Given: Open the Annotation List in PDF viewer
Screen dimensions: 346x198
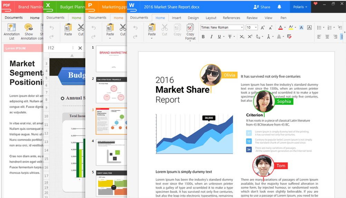Looking at the screenshot, I should (12, 28).
